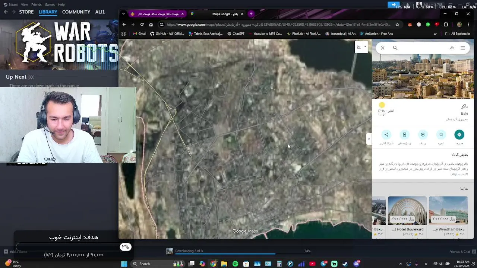Open Telegram from the taskbar
This screenshot has width=477, height=268.
click(x=323, y=264)
